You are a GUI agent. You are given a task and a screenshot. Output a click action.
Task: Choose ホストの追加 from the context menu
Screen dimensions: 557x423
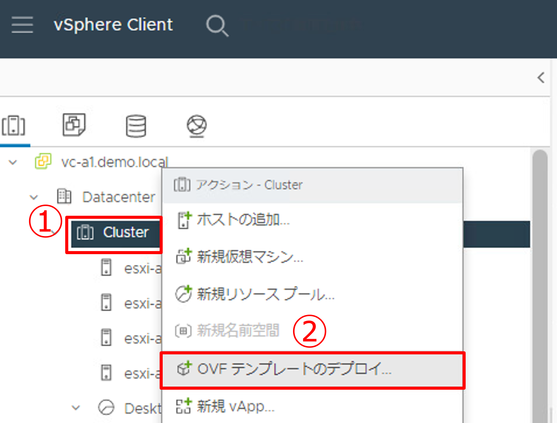[x=243, y=219]
